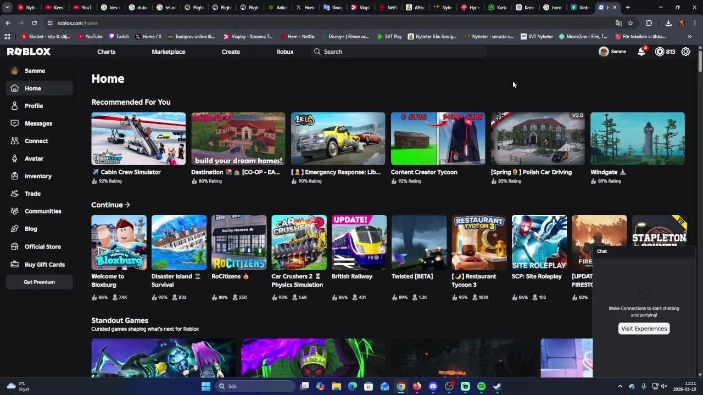Click the Get Premium button
This screenshot has width=703, height=395.
(40, 282)
